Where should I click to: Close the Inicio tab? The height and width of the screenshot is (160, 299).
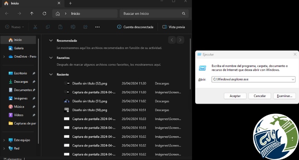[x=59, y=3]
